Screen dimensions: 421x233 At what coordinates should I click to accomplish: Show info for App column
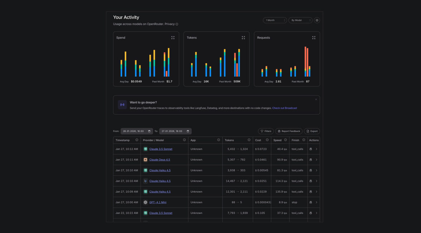218,140
